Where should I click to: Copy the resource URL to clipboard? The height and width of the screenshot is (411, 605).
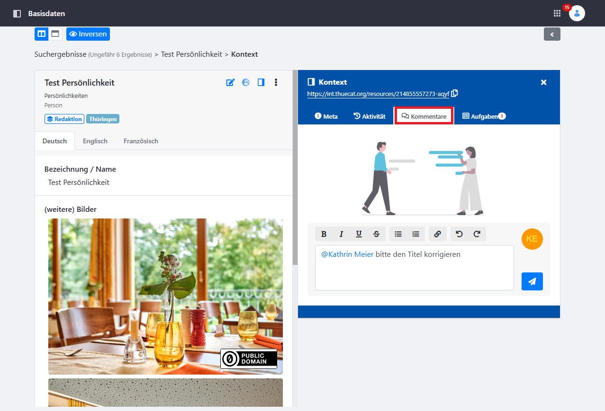point(454,93)
